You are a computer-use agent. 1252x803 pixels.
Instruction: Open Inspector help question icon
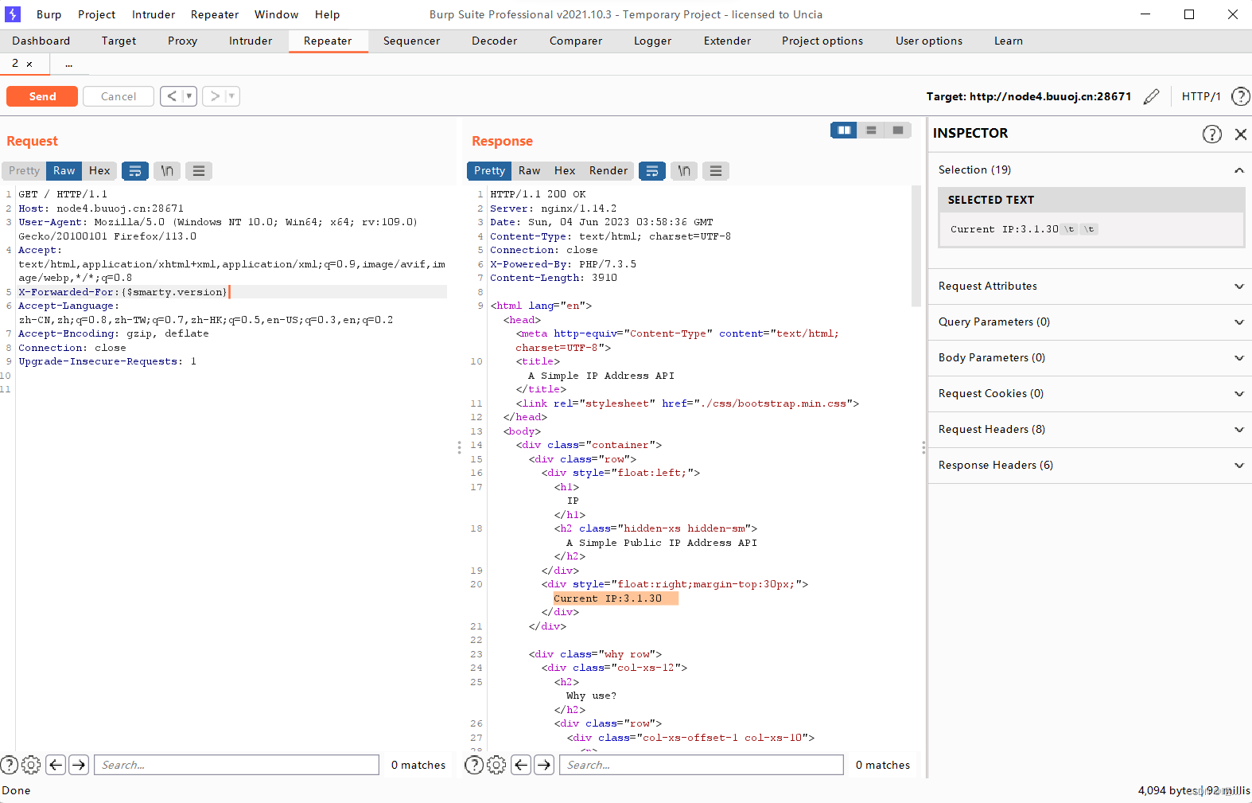[1211, 134]
